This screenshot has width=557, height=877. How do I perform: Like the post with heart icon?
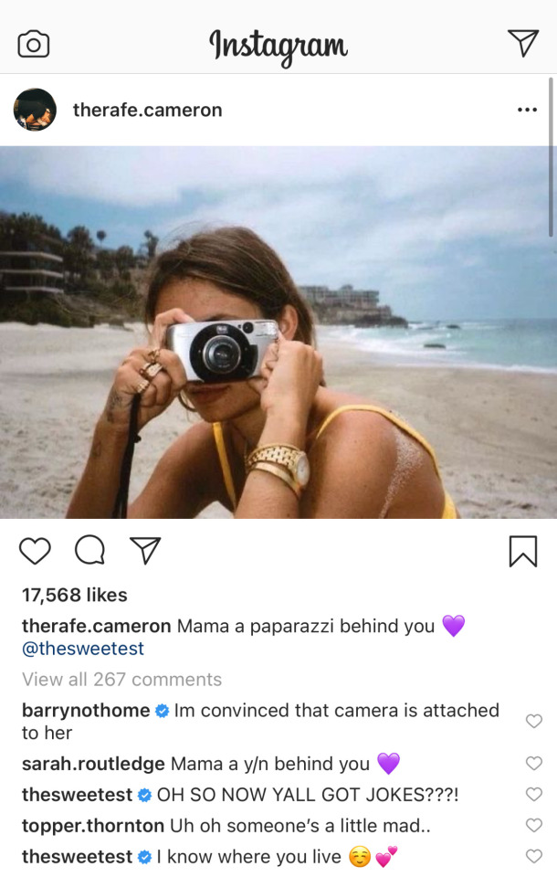[x=35, y=550]
